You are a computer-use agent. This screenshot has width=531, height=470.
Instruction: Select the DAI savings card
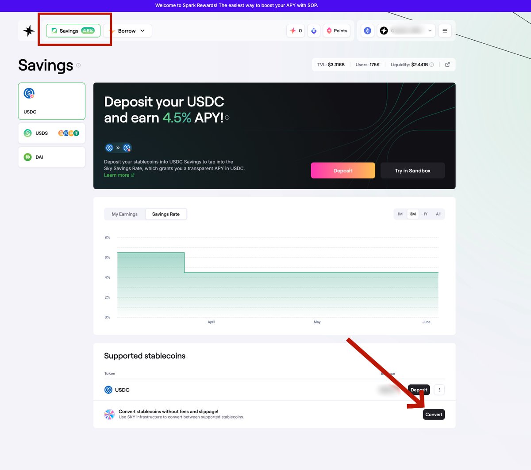click(x=52, y=157)
